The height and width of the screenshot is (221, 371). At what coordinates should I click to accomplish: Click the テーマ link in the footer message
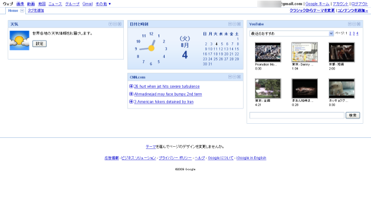151,147
